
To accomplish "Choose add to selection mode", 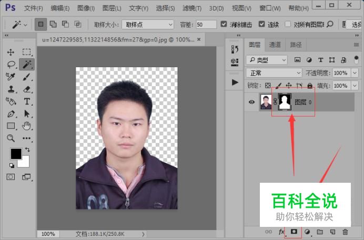I will 53,24.
